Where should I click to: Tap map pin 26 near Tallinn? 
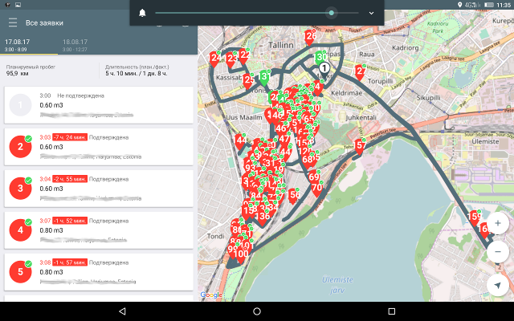pos(311,36)
